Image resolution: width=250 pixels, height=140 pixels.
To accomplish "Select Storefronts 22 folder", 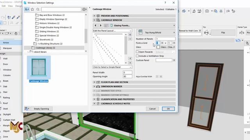I will click(x=46, y=40).
